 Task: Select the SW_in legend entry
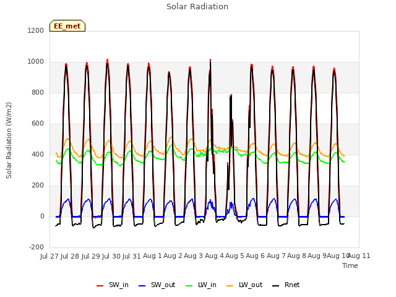pyautogui.click(x=113, y=285)
